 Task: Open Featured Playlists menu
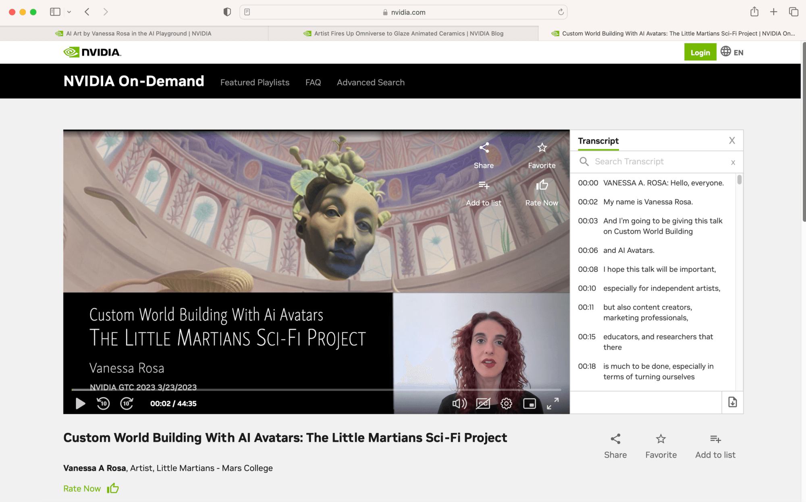pos(255,82)
